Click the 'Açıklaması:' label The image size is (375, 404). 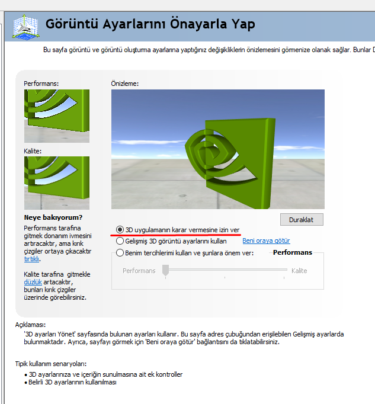pos(30,325)
